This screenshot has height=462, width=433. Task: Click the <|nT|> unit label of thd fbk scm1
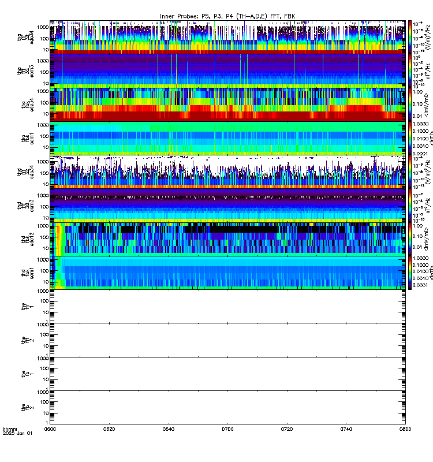click(431, 273)
